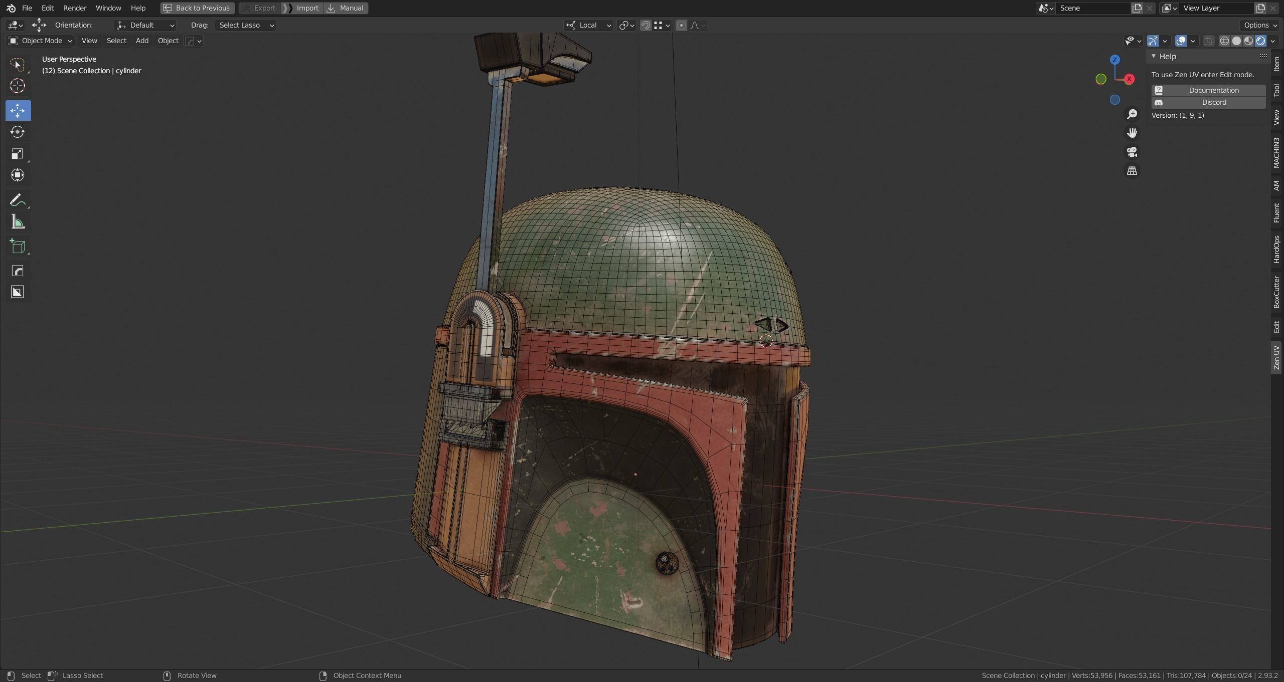Toggle Show Overlays button

pyautogui.click(x=1181, y=41)
